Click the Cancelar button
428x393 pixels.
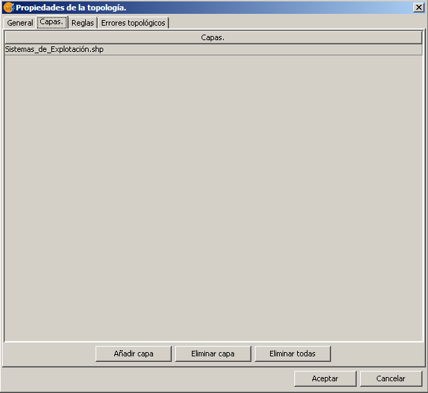[391, 378]
